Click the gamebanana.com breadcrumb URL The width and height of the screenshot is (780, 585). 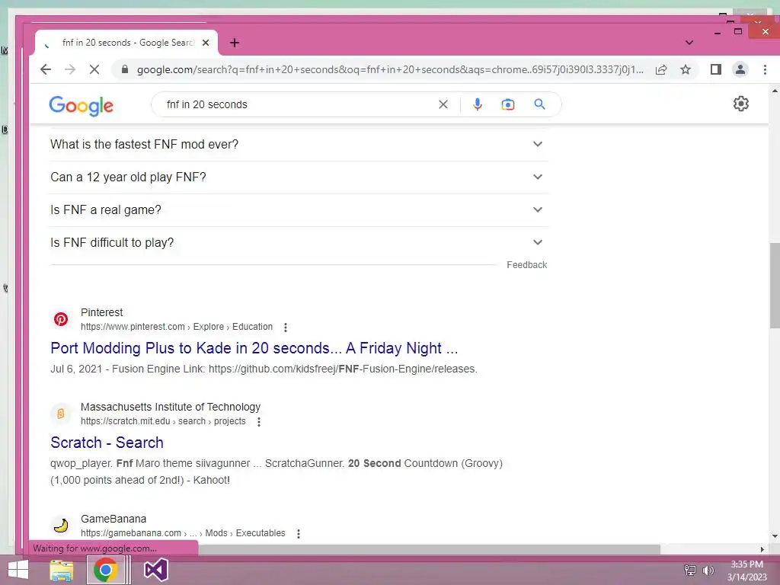[183, 533]
